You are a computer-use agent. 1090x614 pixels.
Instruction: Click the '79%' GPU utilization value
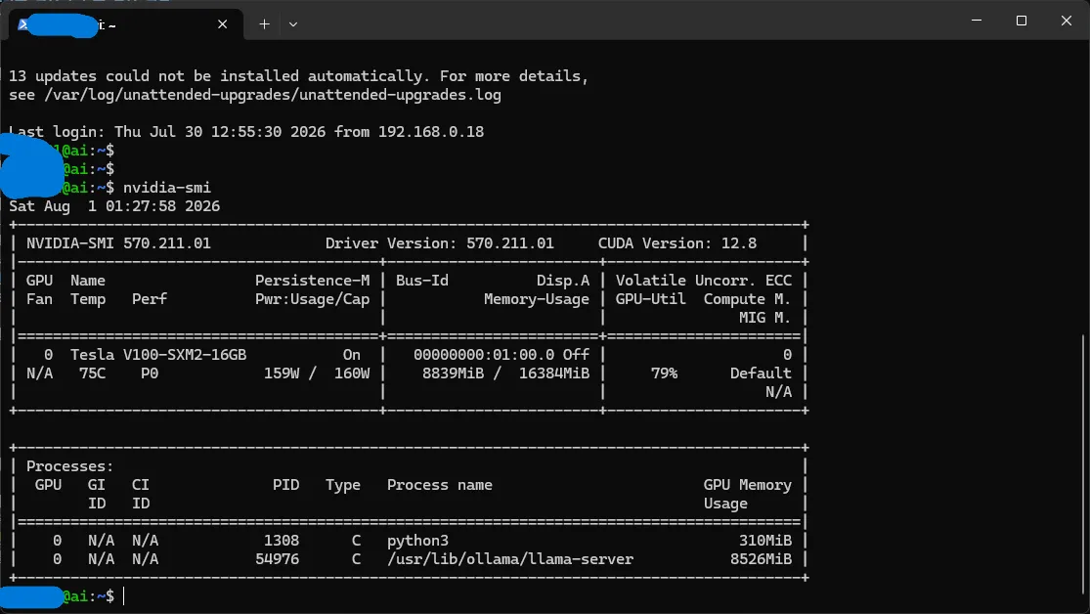coord(664,373)
